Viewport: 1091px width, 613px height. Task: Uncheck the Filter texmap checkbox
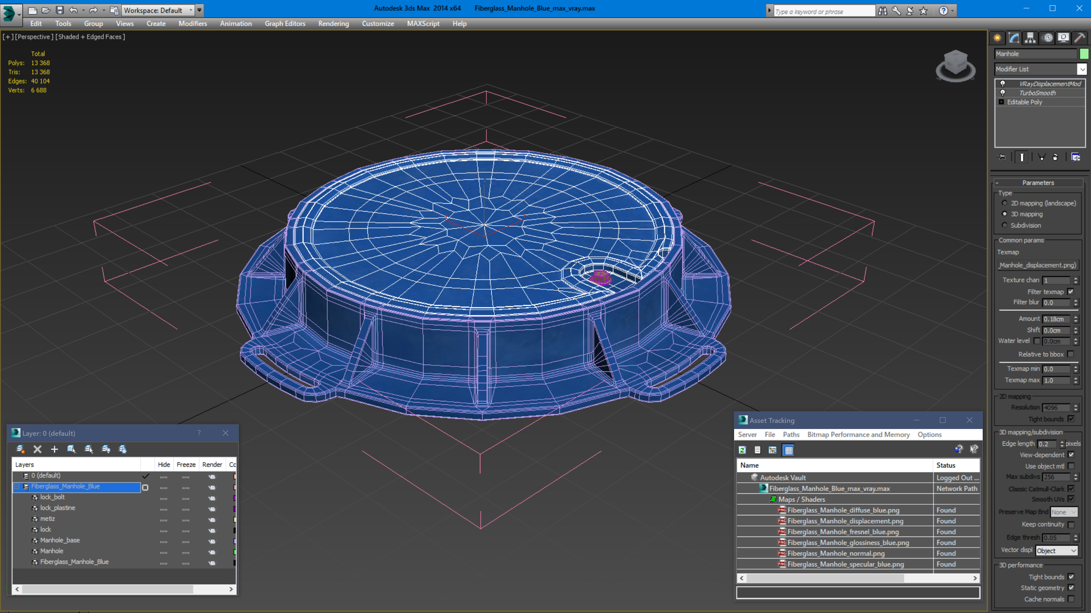1070,292
